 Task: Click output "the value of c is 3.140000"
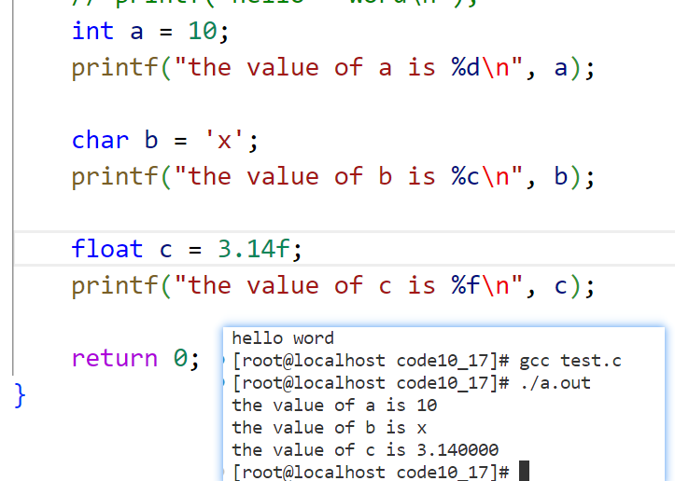click(365, 450)
